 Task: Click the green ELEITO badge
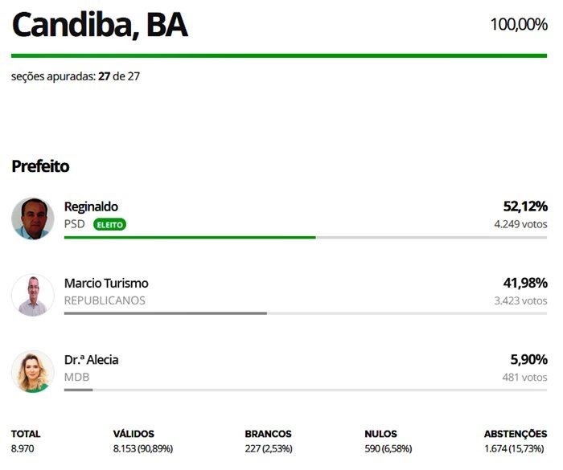tap(109, 225)
